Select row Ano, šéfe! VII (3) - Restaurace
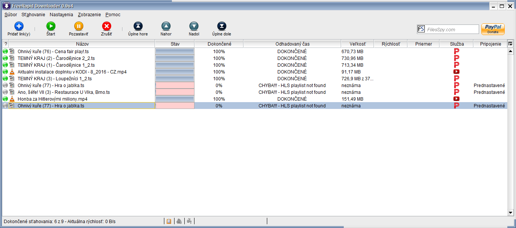The width and height of the screenshot is (516, 228). 254,92
